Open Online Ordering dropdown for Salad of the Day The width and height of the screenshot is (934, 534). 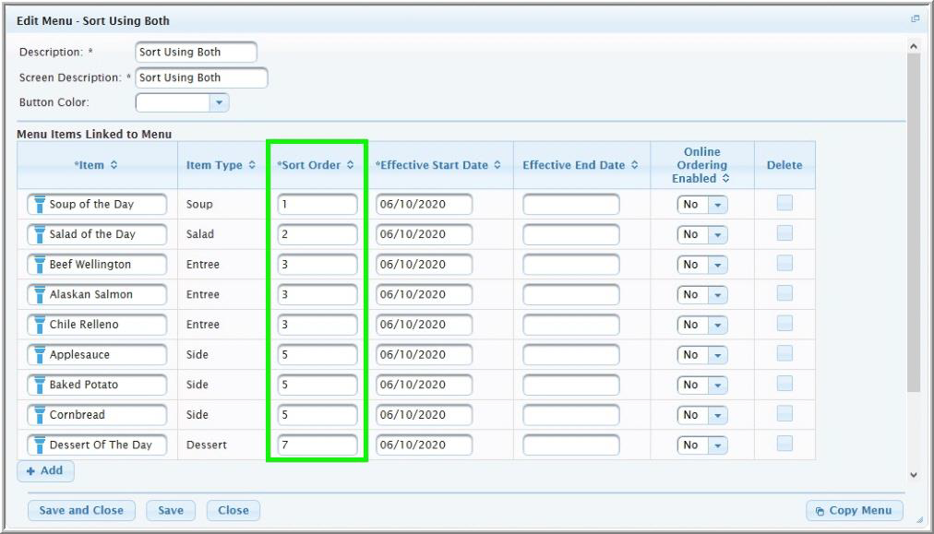pos(717,234)
